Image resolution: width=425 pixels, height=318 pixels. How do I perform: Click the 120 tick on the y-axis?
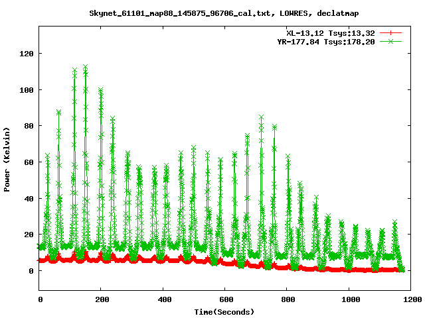tap(27, 53)
